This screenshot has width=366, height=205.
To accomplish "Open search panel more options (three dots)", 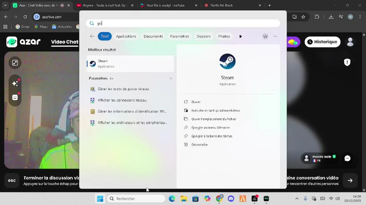I will tap(275, 36).
